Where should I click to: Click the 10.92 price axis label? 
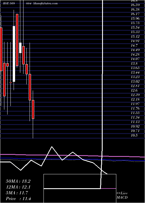click(135, 126)
